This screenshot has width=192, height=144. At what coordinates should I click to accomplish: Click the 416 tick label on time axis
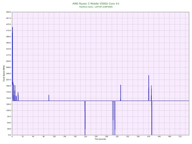(x=148, y=137)
